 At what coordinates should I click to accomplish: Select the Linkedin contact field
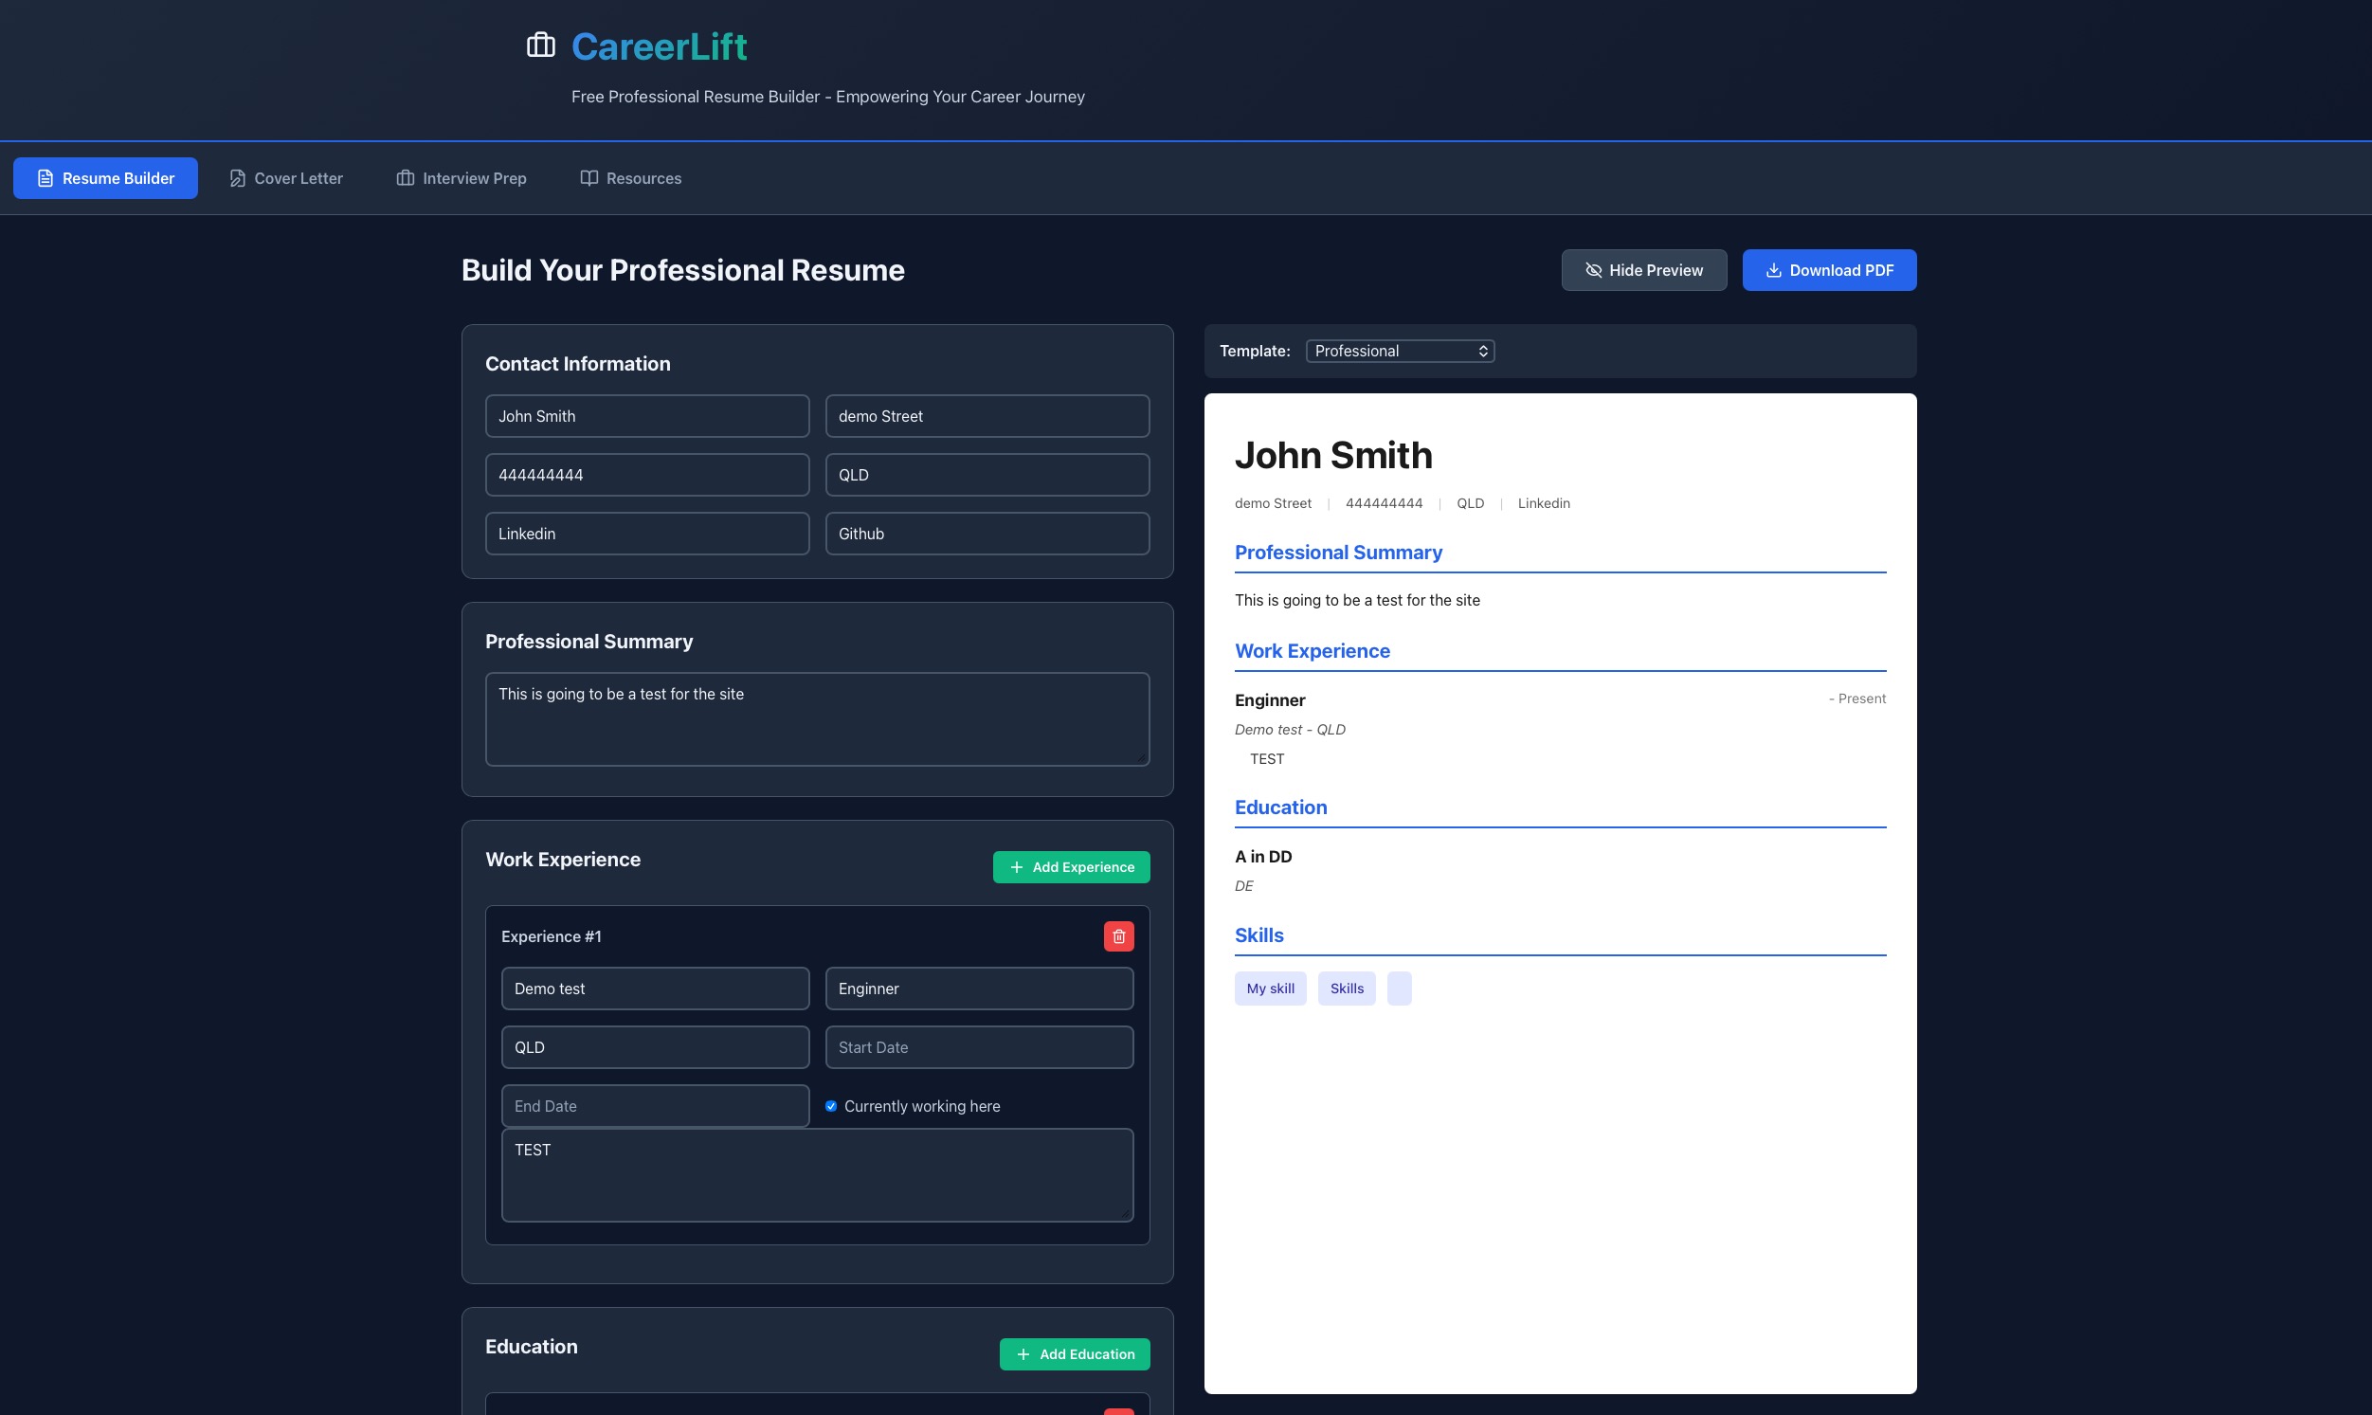pyautogui.click(x=646, y=533)
